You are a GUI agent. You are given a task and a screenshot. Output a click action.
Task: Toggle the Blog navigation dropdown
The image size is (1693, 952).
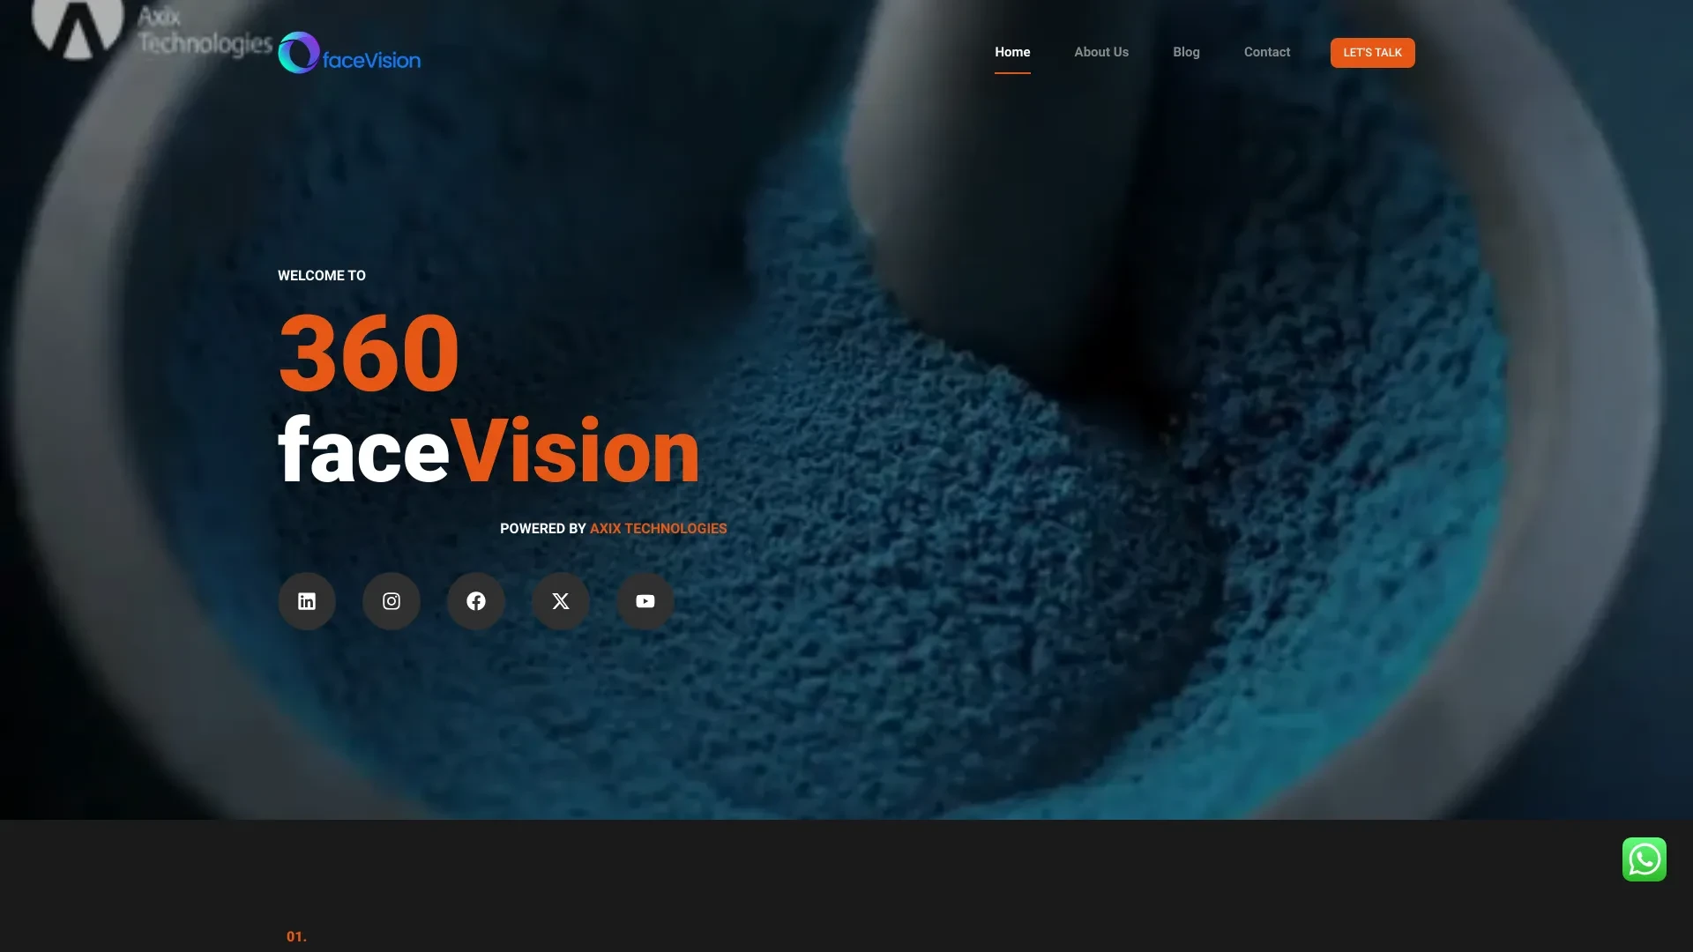tap(1186, 52)
